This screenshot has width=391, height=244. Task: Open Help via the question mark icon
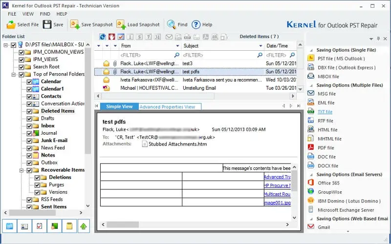196,24
